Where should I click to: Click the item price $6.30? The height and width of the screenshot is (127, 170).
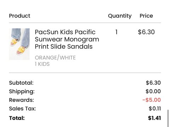click(x=146, y=32)
